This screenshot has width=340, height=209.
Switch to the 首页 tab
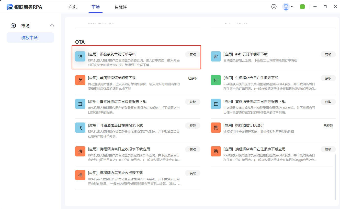[x=73, y=7]
